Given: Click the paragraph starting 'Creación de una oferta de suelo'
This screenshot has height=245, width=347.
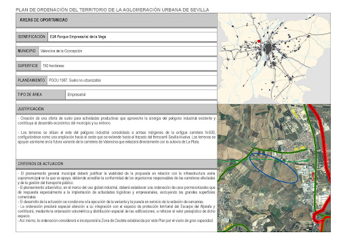Looking at the screenshot, I should coord(117,120).
